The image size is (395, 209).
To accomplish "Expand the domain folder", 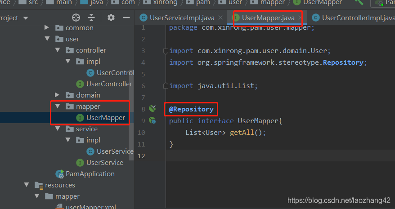I will [x=57, y=95].
